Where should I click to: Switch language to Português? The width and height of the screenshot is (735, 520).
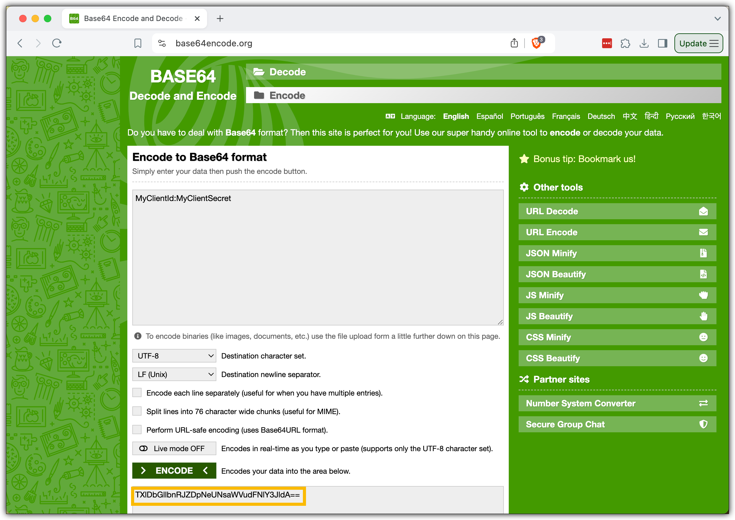coord(527,116)
